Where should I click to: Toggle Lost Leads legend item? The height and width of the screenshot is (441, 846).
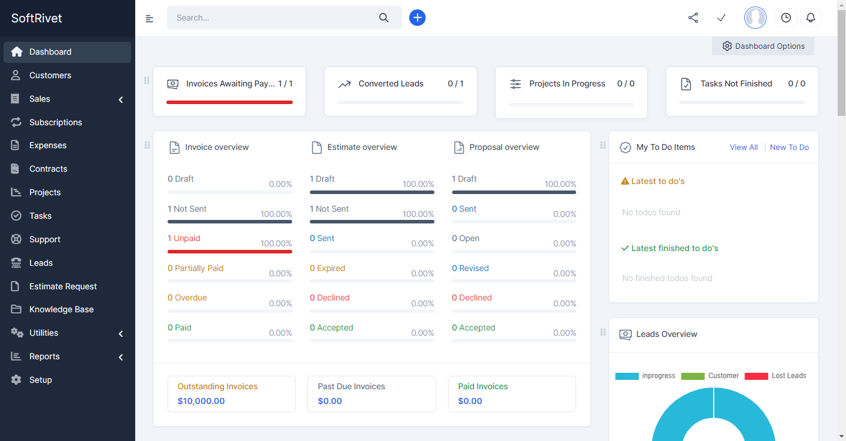click(x=776, y=376)
